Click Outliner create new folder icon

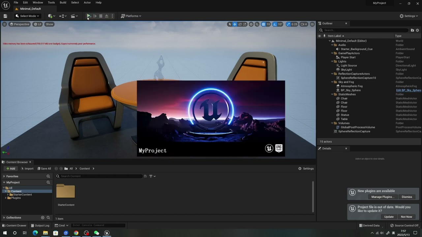click(x=412, y=30)
